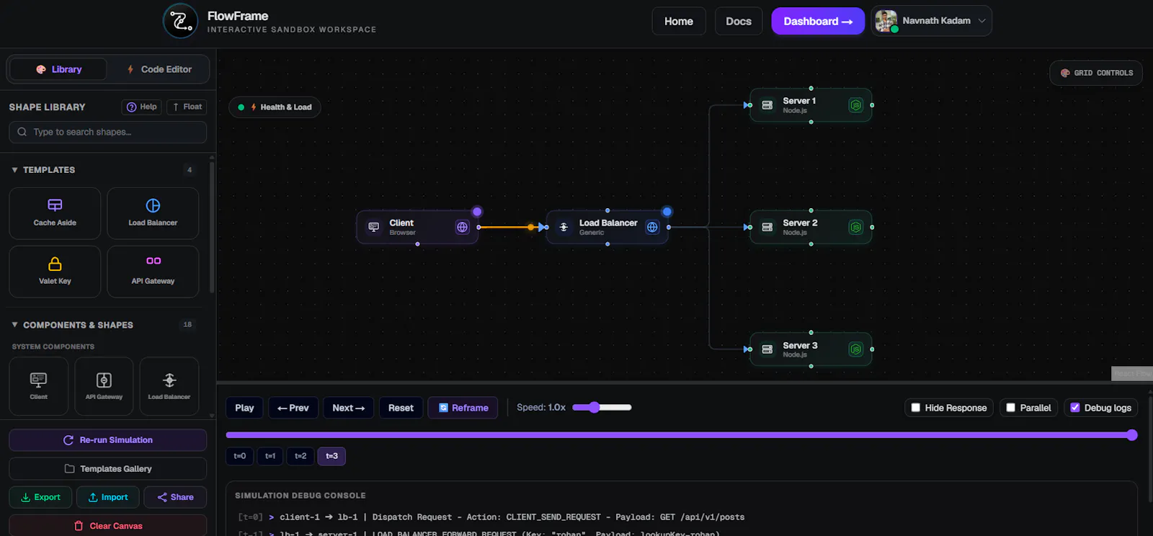Viewport: 1153px width, 536px height.
Task: Click the monitor icon on Client node
Action: (x=373, y=227)
